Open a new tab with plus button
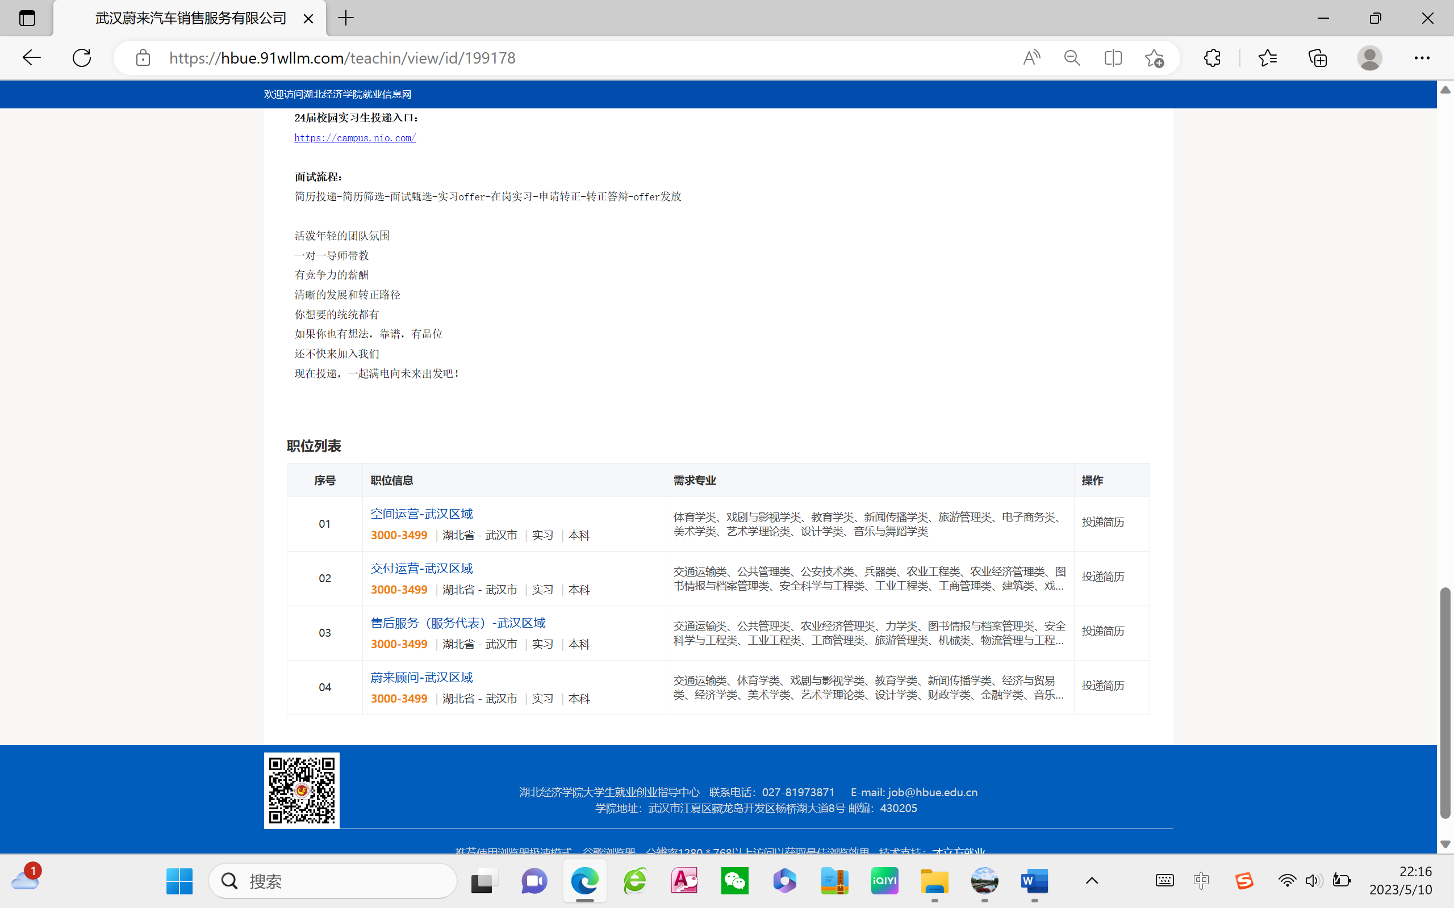Screen dimensions: 1454x908 coord(346,18)
